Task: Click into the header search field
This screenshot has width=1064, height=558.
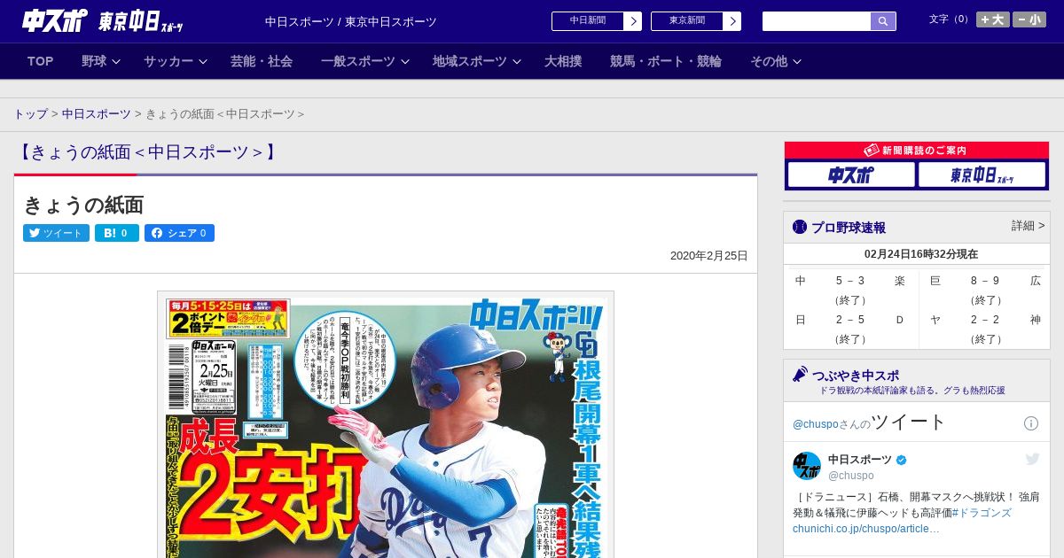Action: click(817, 21)
